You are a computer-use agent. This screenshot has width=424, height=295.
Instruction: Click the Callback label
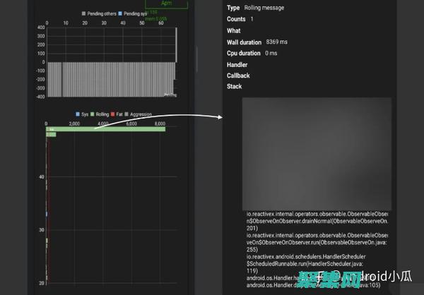[x=238, y=76]
